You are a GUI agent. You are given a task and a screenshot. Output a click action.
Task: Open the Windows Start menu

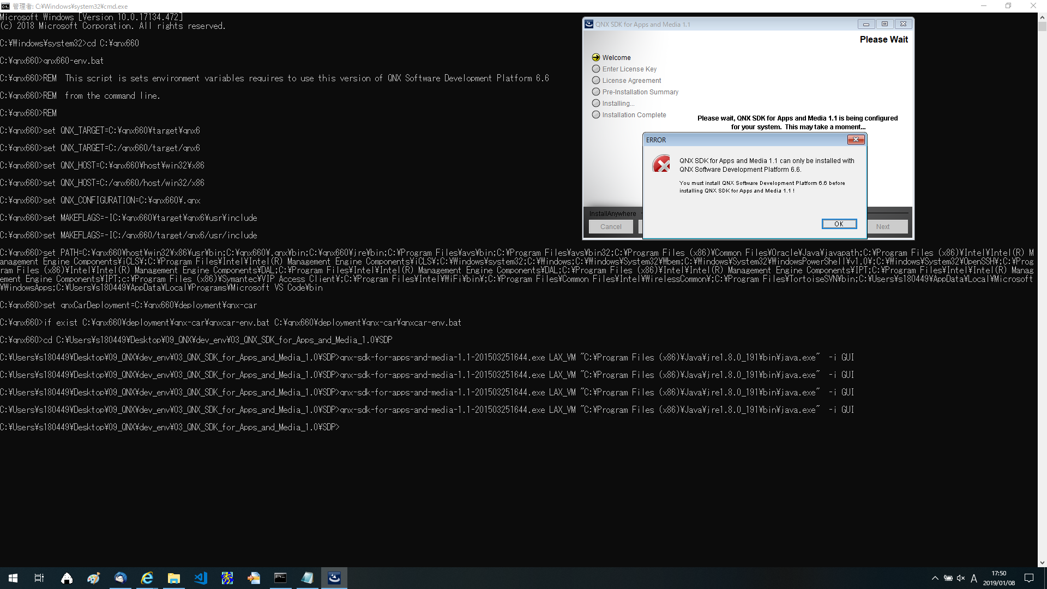point(13,578)
